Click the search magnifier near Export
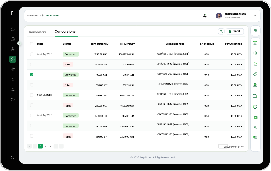 tap(221, 31)
